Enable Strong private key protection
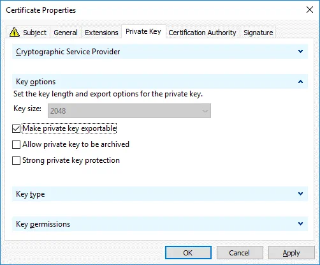Image resolution: width=320 pixels, height=265 pixels. pos(16,160)
